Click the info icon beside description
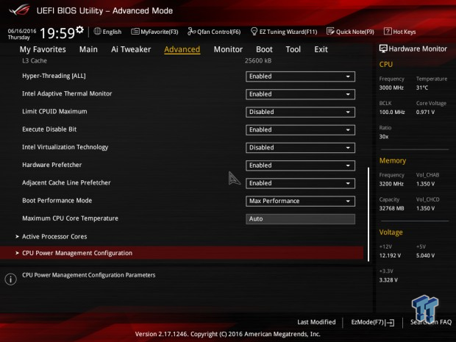456x342 pixels. 11,279
